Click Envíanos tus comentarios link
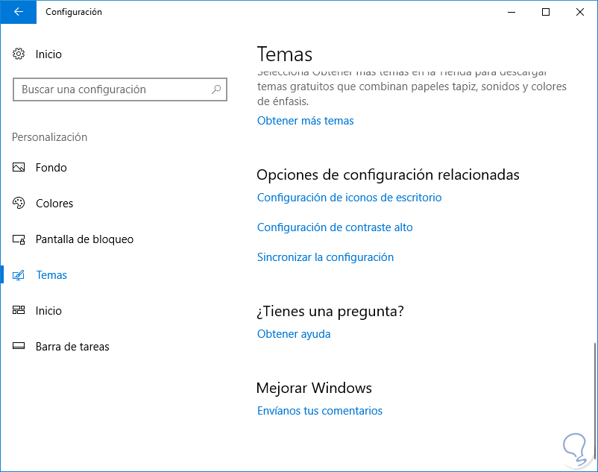This screenshot has height=472, width=598. 319,411
